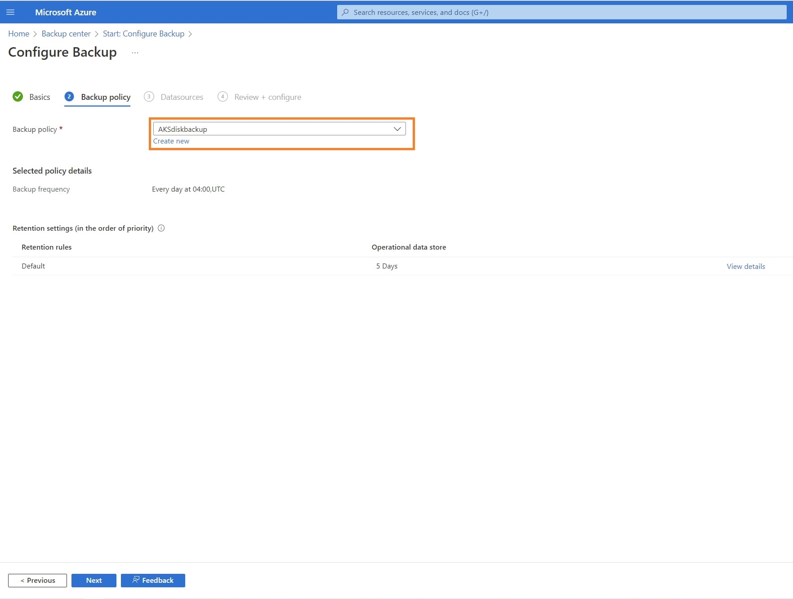The image size is (793, 599).
Task: Click the green checkmark icon for Basics
Action: [18, 97]
